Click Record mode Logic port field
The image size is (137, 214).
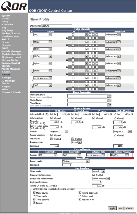(x=67, y=165)
